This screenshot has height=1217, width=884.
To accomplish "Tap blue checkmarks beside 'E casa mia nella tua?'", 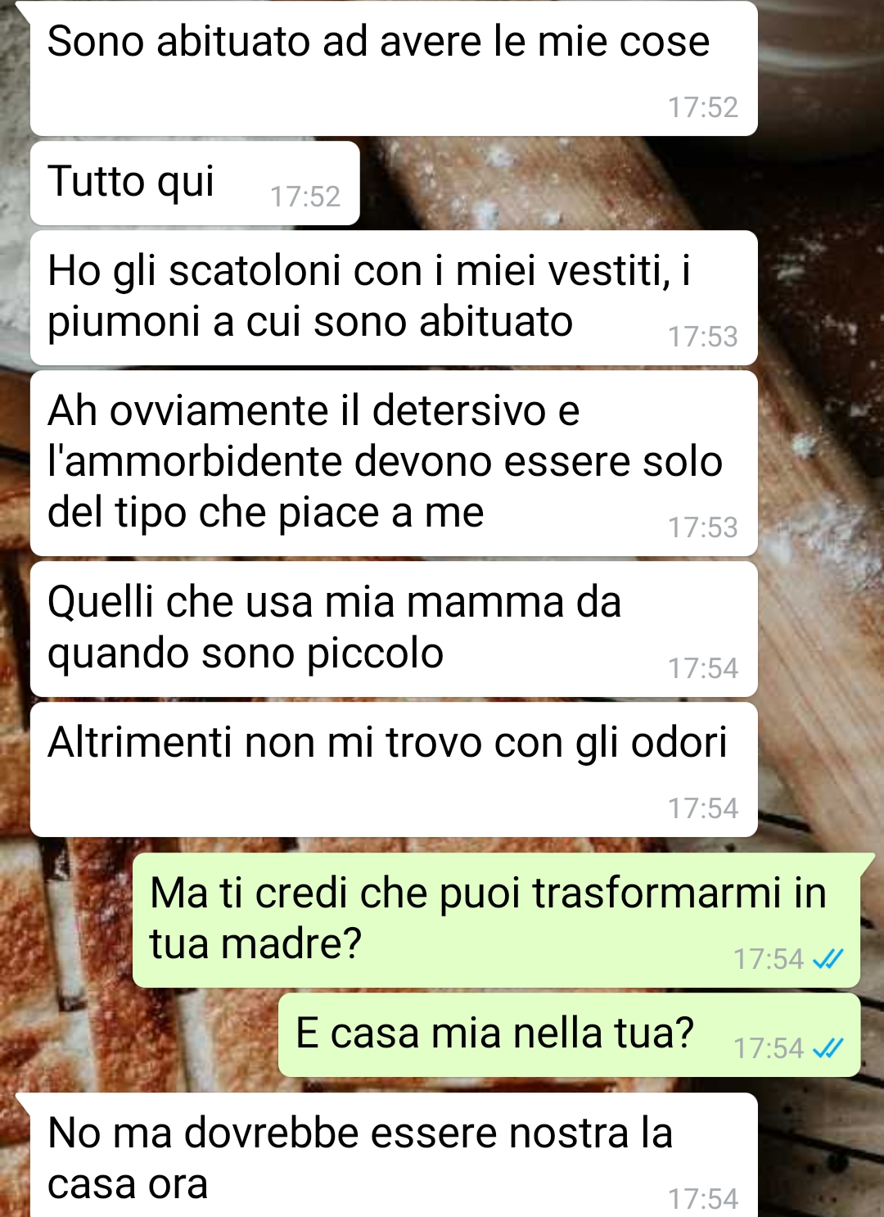I will (x=828, y=1048).
